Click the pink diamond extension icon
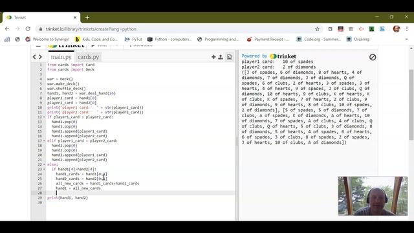Image resolution: width=414 pixels, height=233 pixels. click(361, 29)
